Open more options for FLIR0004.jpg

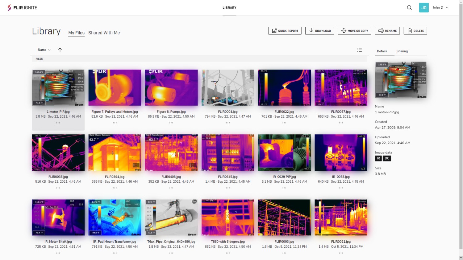[228, 123]
